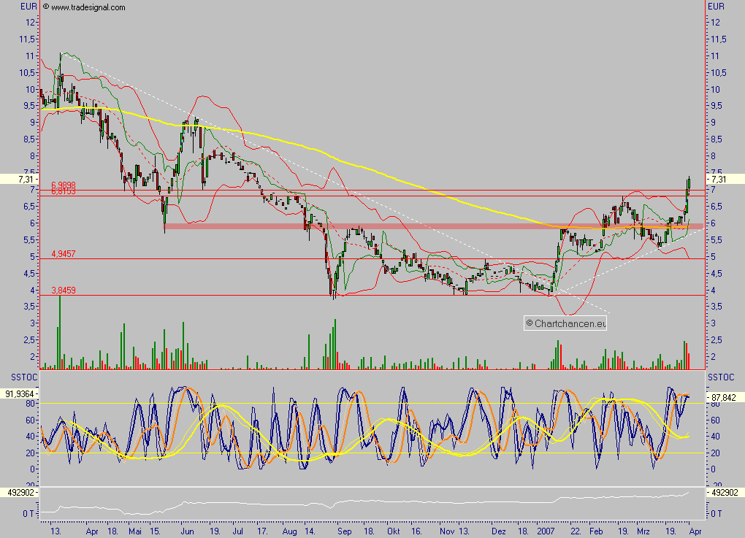
Task: Click the SSTOC indicator title on left
Action: (x=24, y=377)
